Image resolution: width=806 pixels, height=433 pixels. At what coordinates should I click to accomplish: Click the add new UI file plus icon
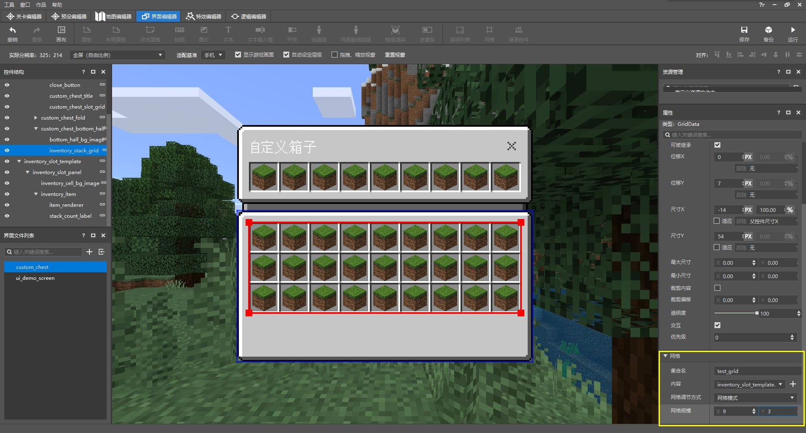pyautogui.click(x=89, y=252)
